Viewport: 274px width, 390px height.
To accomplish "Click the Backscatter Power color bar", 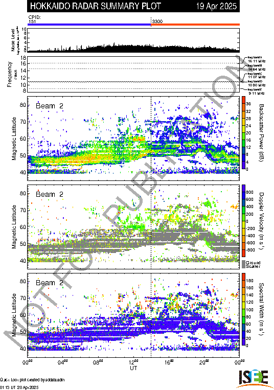I will click(x=243, y=133).
